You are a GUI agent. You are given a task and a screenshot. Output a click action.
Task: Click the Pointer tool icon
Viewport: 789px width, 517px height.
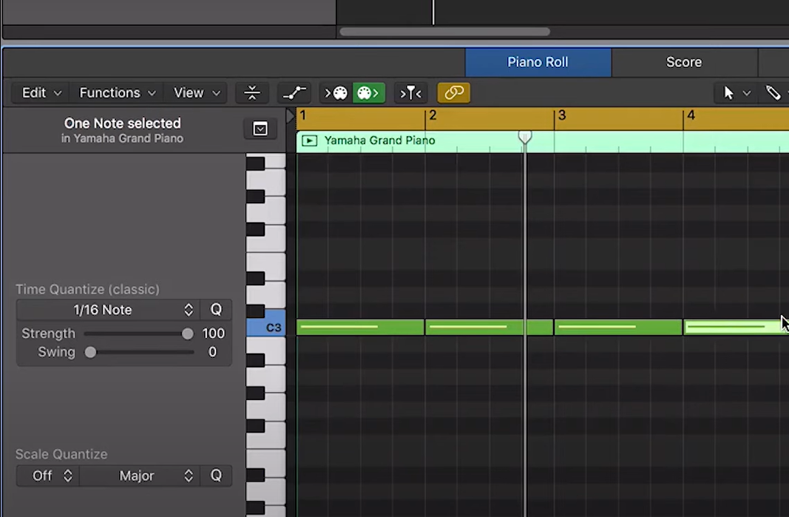729,92
